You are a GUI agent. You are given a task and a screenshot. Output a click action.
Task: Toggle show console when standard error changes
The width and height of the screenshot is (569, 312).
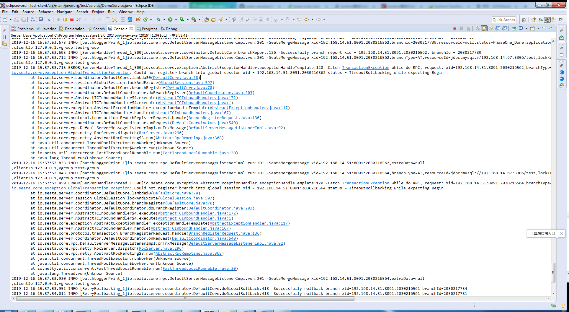pos(505,28)
